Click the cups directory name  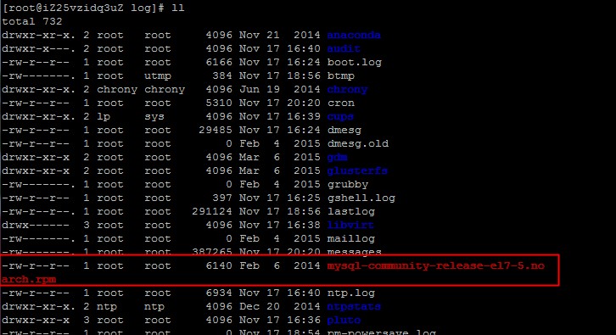click(x=340, y=117)
